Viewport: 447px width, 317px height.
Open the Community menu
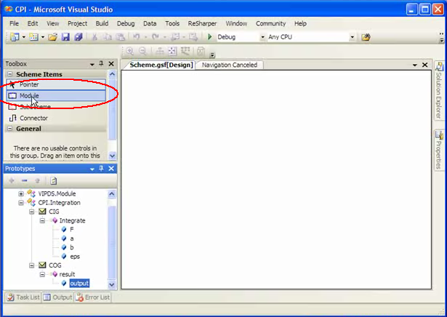tap(270, 23)
